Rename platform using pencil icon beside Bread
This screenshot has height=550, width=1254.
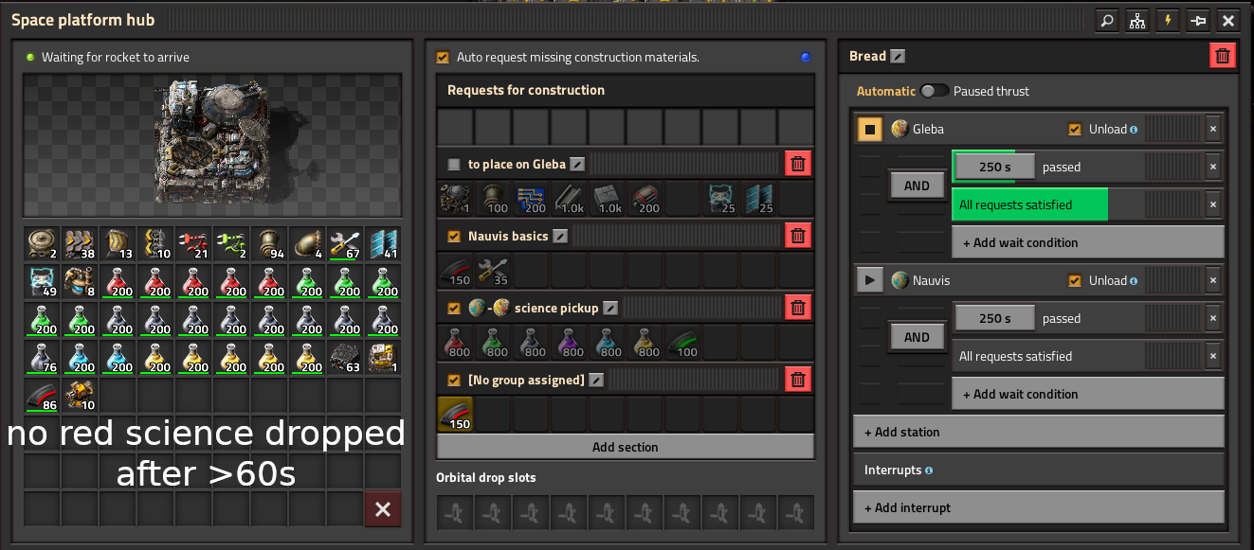pos(898,56)
